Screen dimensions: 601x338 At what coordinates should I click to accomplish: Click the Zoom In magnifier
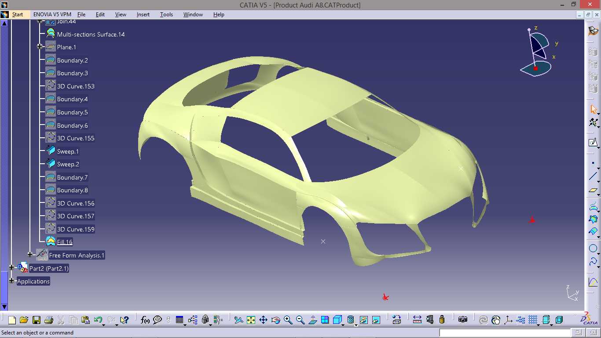point(288,320)
